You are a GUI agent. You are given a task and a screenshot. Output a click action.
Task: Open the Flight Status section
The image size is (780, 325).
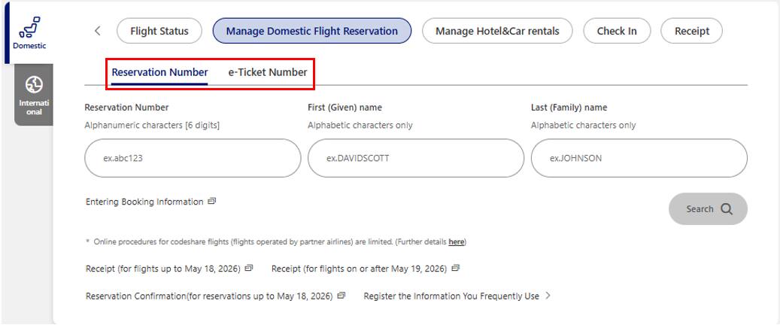pos(159,31)
